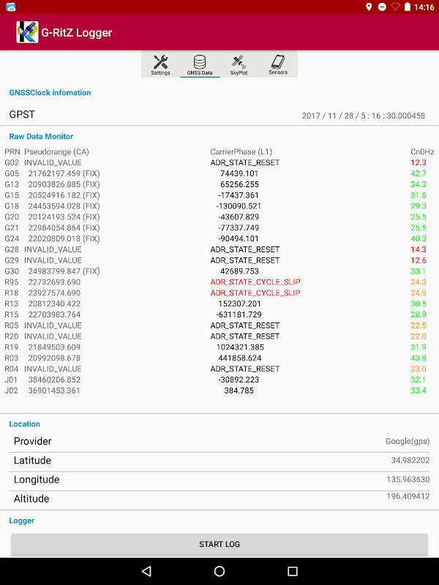Tap pseudorange 20124193.524 (FIX) for G20
The height and width of the screenshot is (585, 439).
[64, 216]
